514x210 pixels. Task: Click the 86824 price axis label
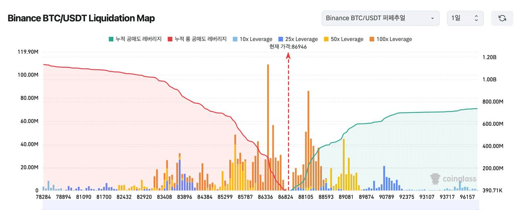(286, 197)
